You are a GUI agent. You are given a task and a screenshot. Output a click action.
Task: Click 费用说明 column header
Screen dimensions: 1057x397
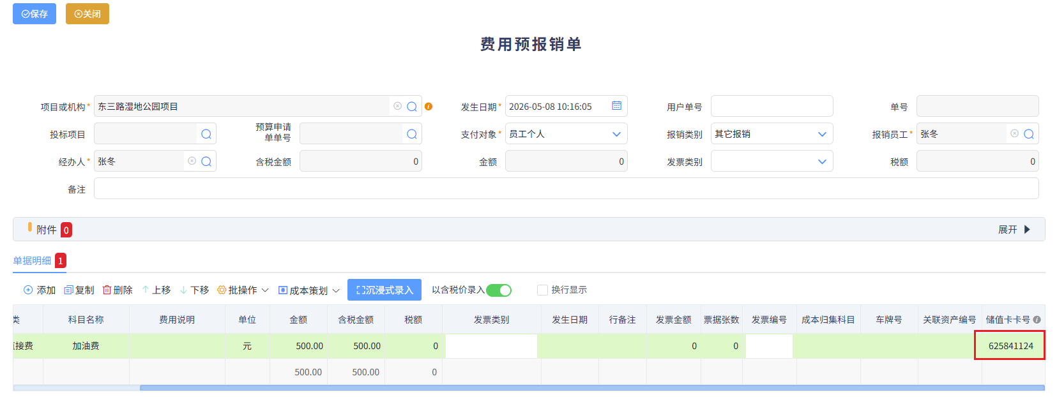tap(177, 319)
